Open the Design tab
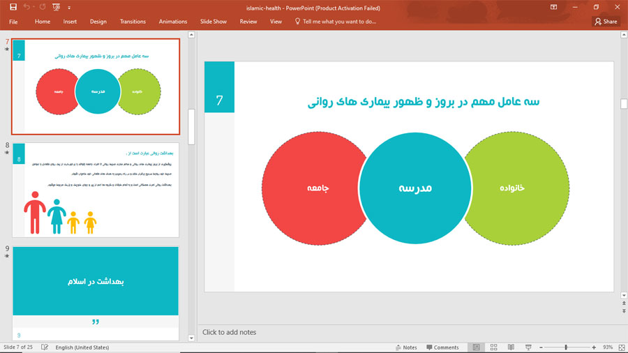This screenshot has height=353, width=628. pyautogui.click(x=98, y=22)
